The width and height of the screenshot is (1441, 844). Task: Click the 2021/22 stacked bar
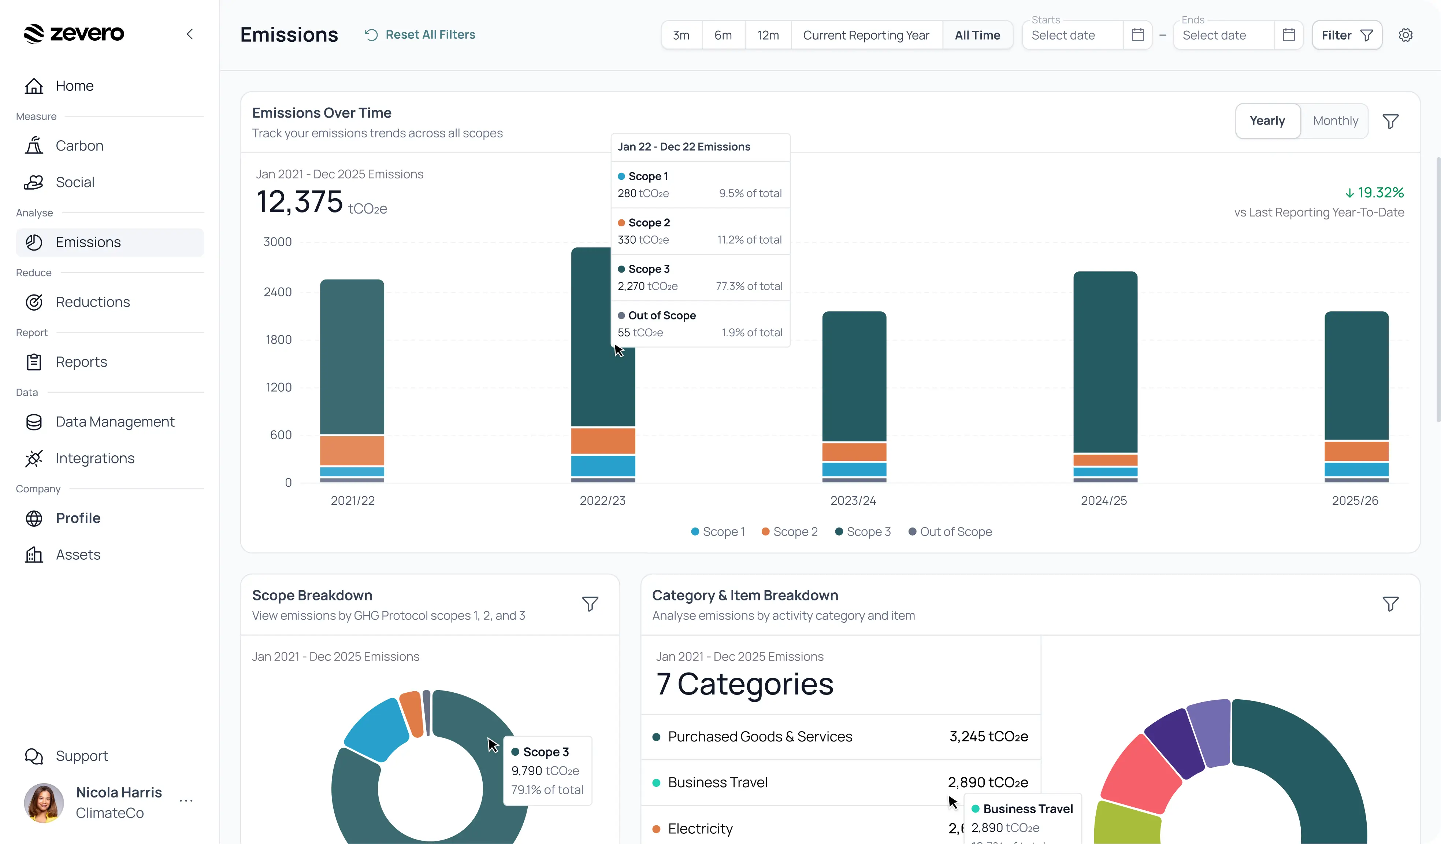pos(352,381)
